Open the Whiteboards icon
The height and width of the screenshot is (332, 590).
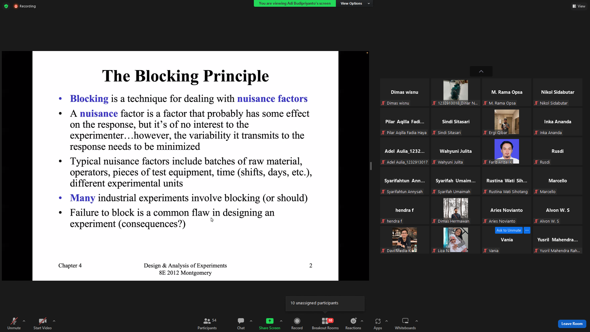coord(405,321)
